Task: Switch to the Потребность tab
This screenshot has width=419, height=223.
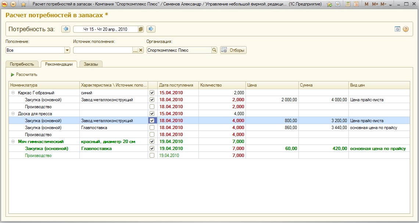Action: click(22, 64)
